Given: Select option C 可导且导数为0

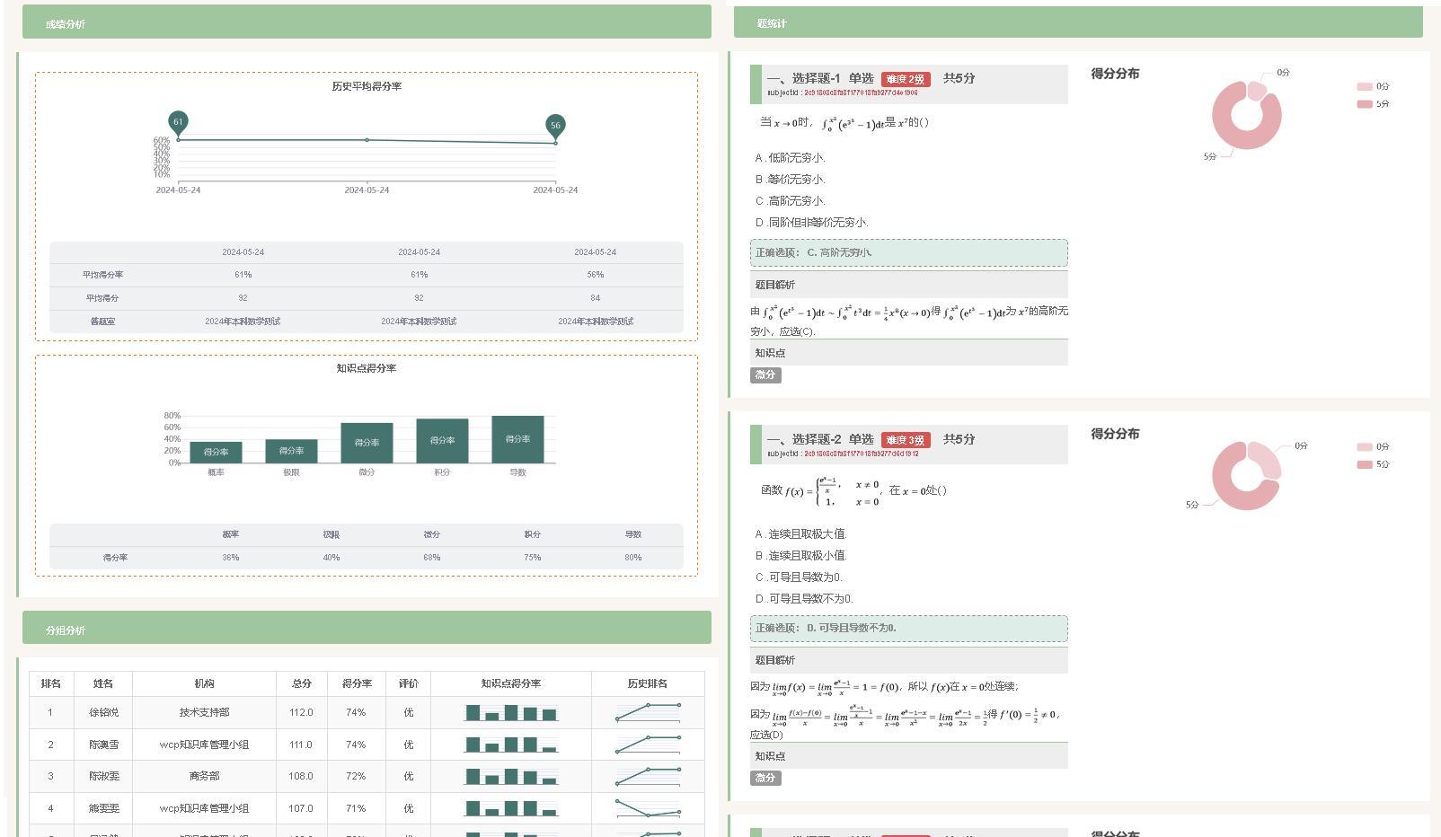Looking at the screenshot, I should [799, 577].
